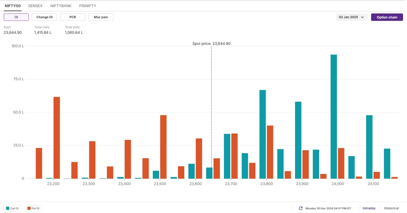Open the 02 Jan 2025 expiry dropdown

352,17
